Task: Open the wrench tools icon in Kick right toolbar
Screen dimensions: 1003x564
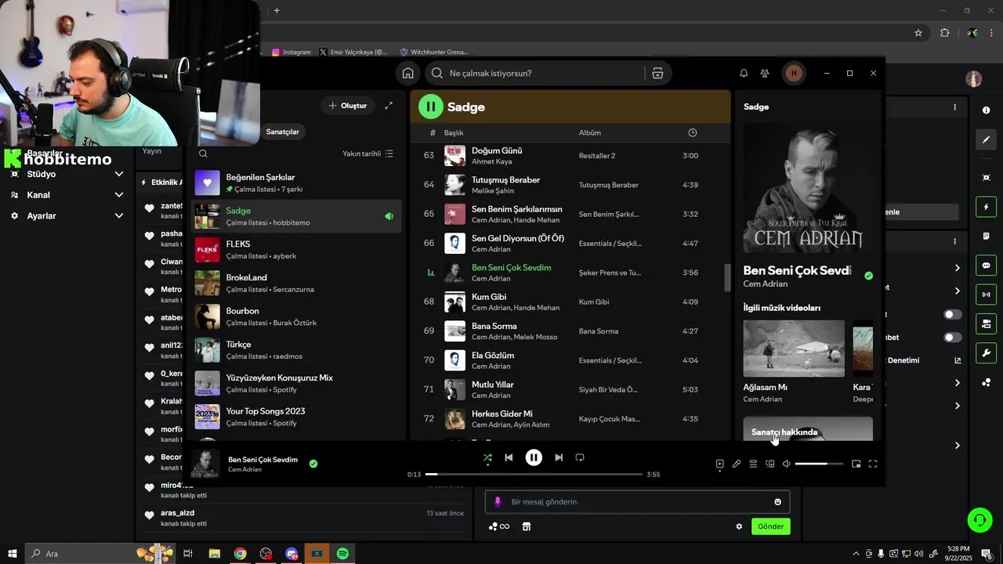Action: click(x=986, y=352)
